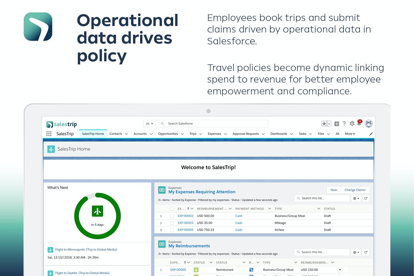Open expense EXP-00002 link
This screenshot has height=276, width=414.
(185, 216)
